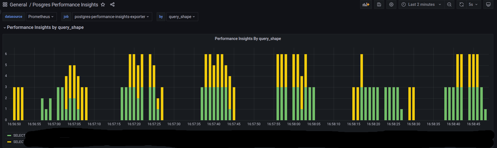Screen dimensions: 497x148
Task: Go to the General folder breadcrumb
Action: [18, 4]
